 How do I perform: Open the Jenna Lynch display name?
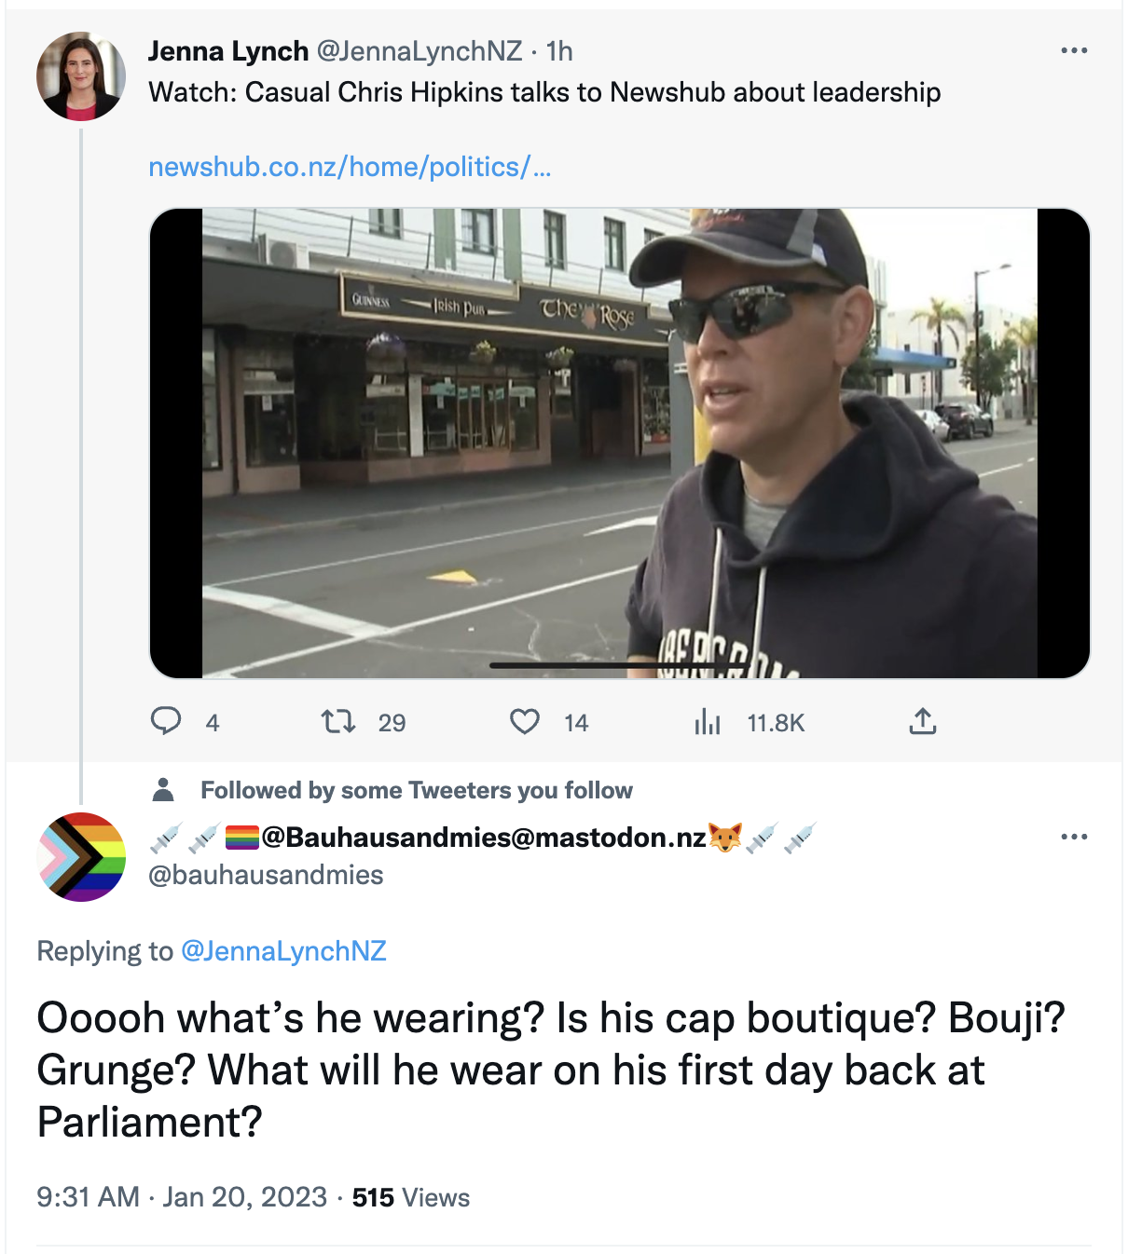[228, 51]
